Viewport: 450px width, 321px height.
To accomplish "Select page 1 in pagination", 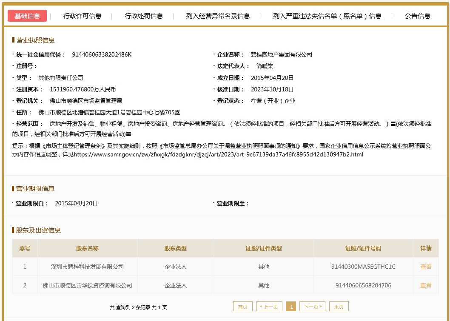I will 291,307.
